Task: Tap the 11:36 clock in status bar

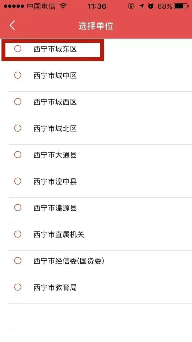Action: tap(97, 6)
